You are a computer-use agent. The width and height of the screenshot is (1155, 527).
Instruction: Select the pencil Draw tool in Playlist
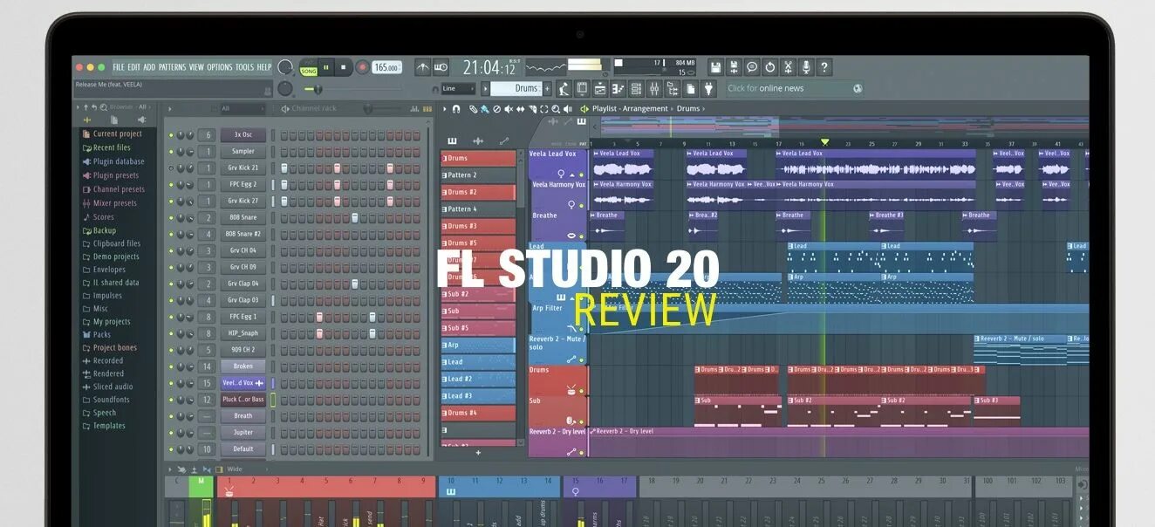click(474, 109)
